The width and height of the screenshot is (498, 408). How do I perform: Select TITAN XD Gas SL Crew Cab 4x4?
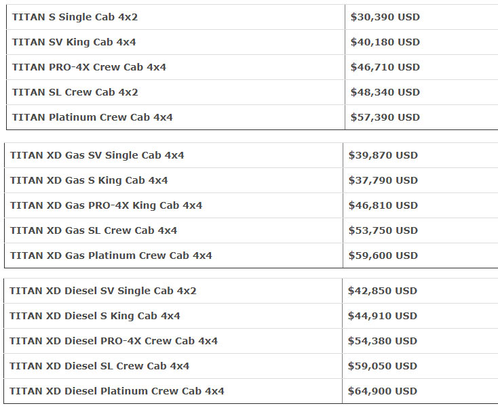pos(94,230)
